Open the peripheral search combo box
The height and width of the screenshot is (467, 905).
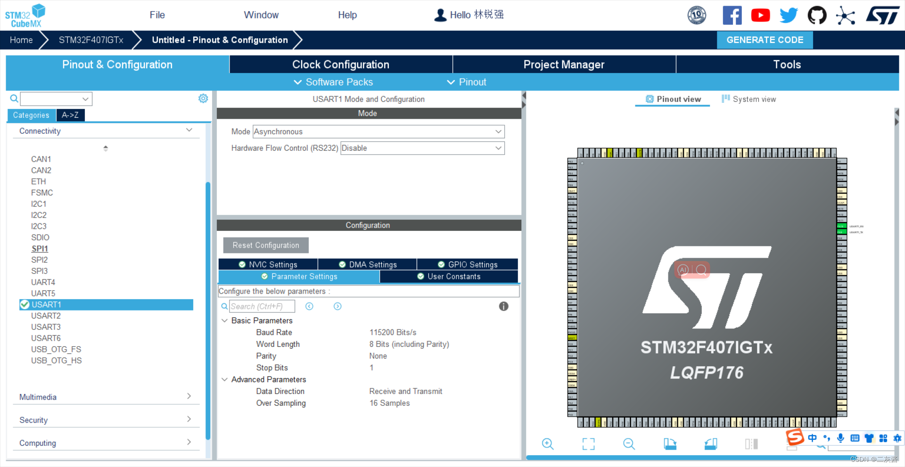click(x=56, y=99)
